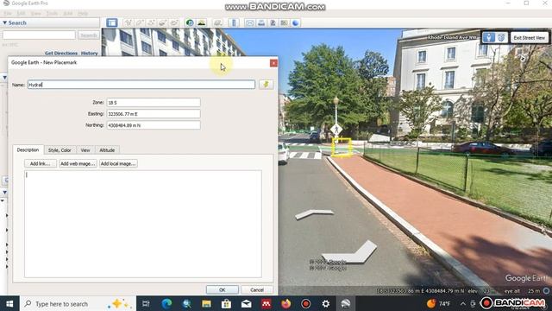Click the Easting field
The height and width of the screenshot is (311, 552).
tap(154, 114)
